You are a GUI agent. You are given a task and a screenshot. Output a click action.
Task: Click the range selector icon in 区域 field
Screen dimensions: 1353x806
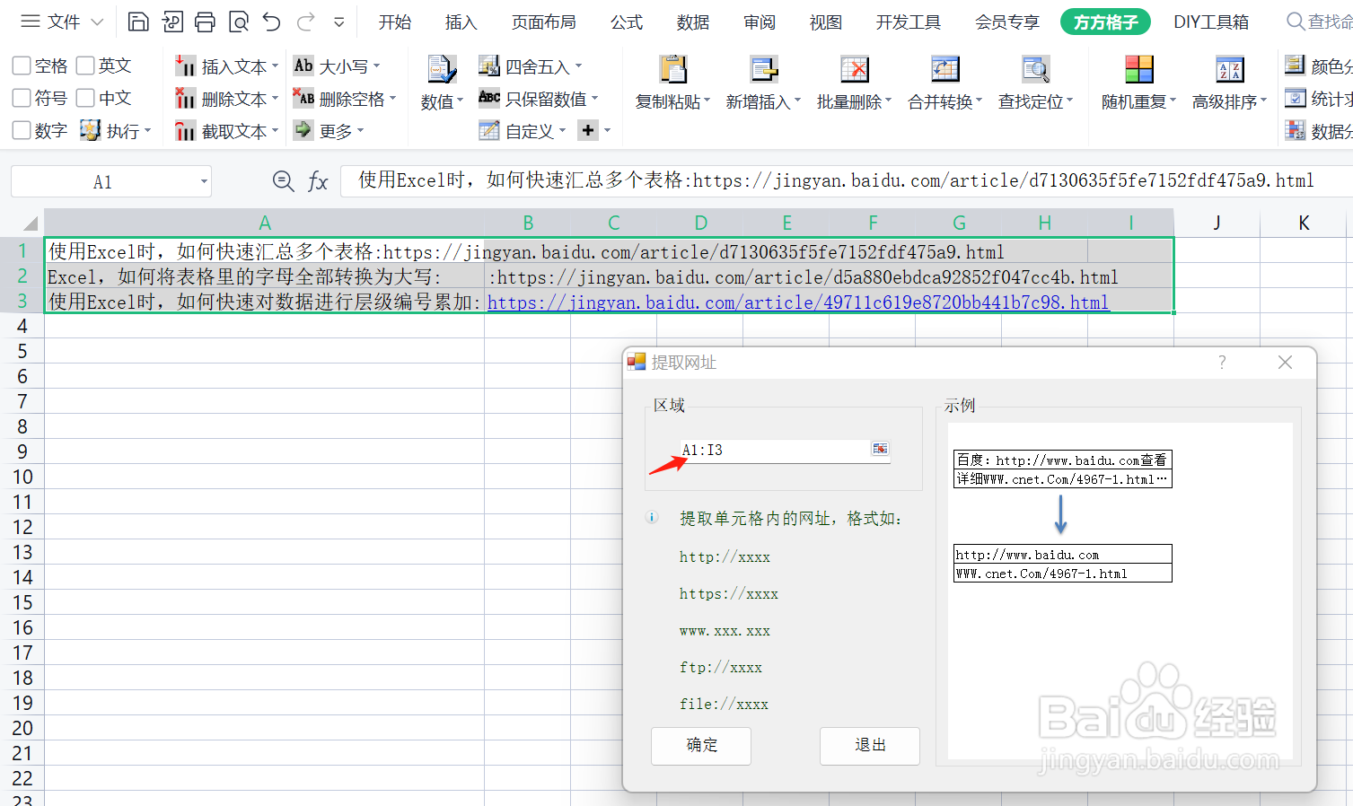click(880, 449)
